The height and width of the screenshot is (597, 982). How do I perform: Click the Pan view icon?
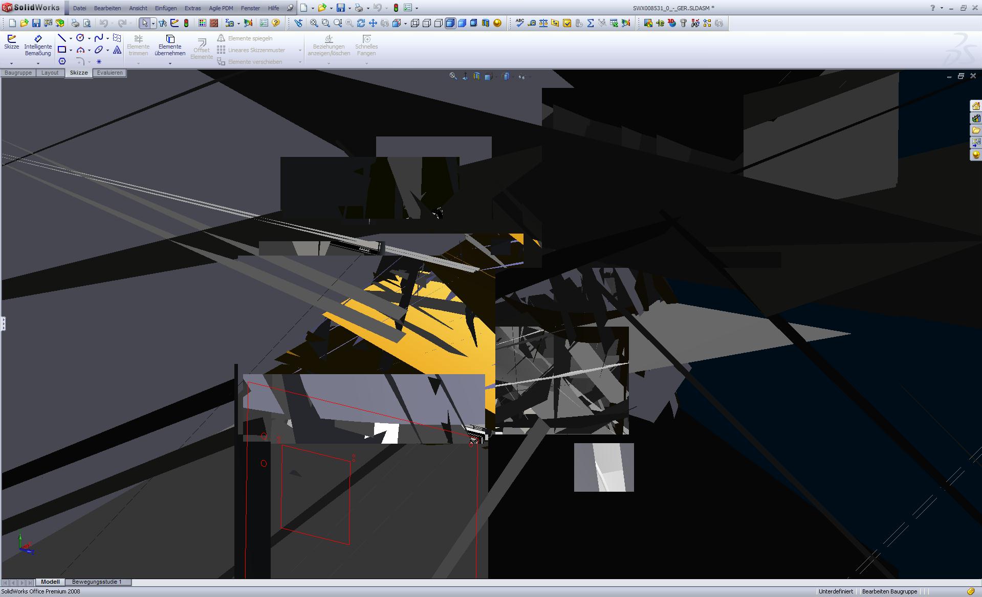click(x=373, y=23)
